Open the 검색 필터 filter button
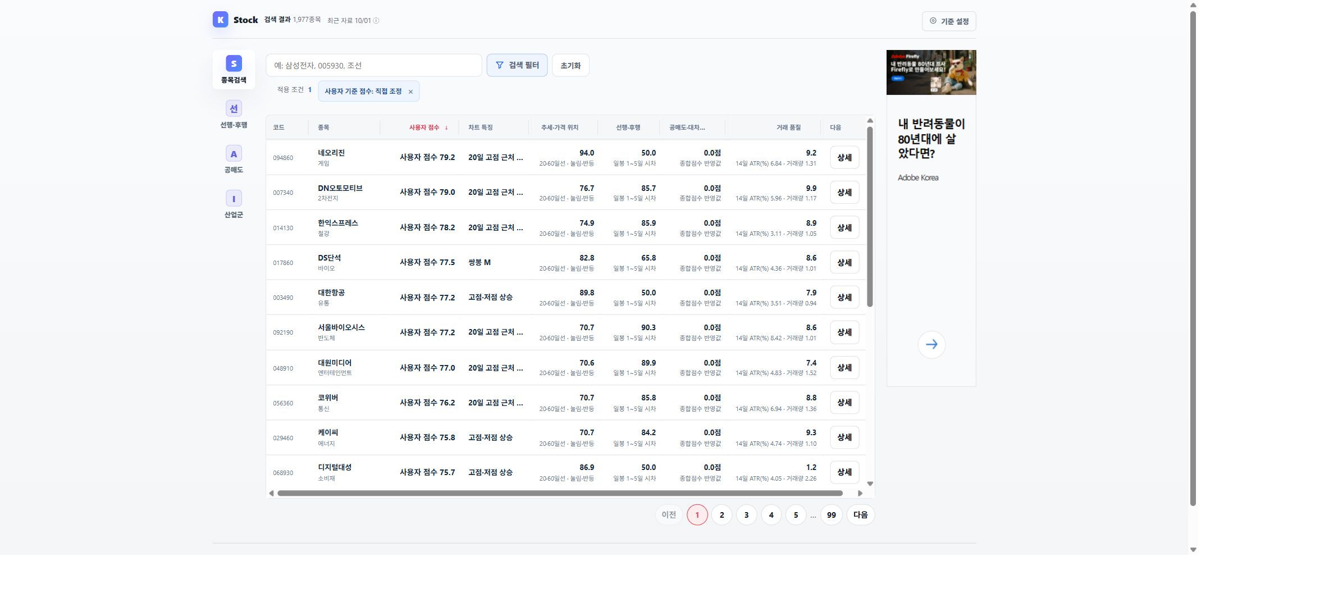Image resolution: width=1320 pixels, height=616 pixels. (517, 65)
